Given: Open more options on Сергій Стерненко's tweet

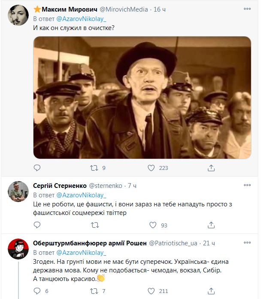Looking at the screenshot, I should tap(247, 185).
